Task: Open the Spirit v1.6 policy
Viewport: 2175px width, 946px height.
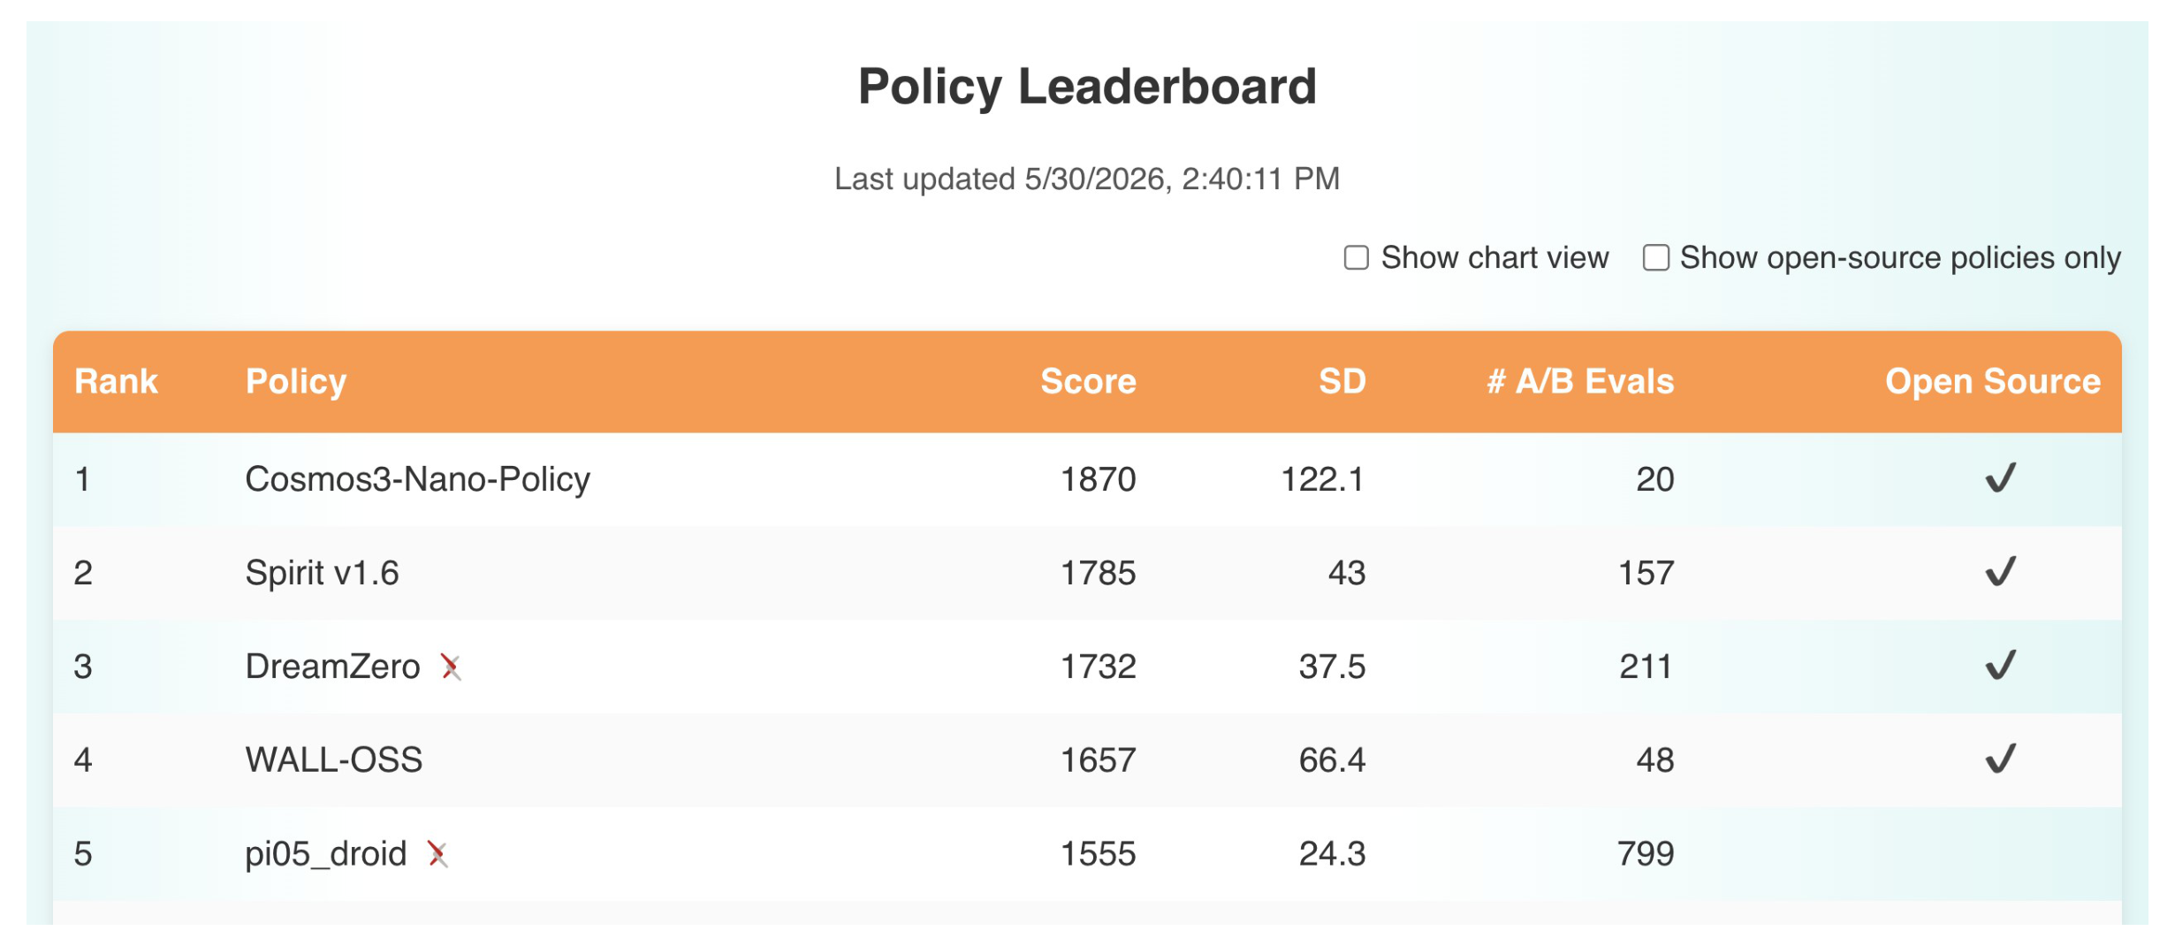Action: pyautogui.click(x=322, y=573)
